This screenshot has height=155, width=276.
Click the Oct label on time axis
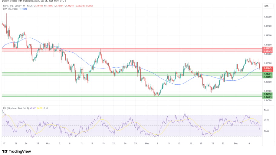(48, 144)
